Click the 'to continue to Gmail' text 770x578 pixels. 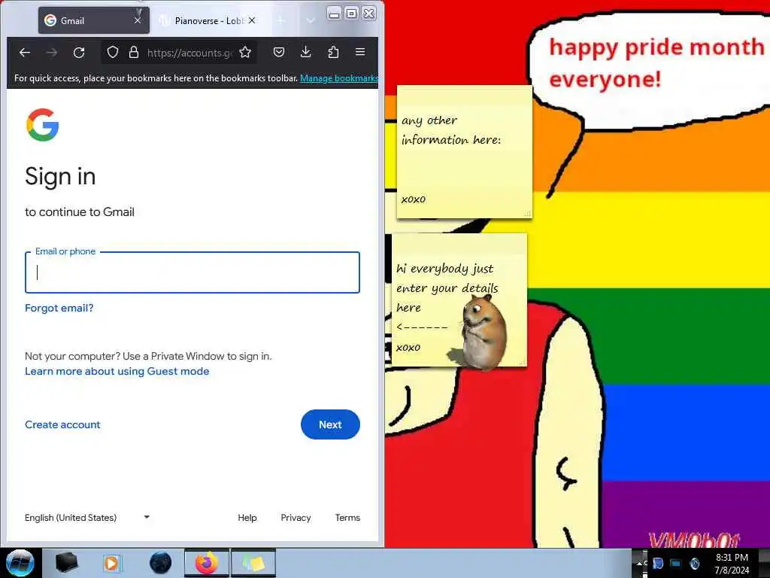tap(80, 211)
